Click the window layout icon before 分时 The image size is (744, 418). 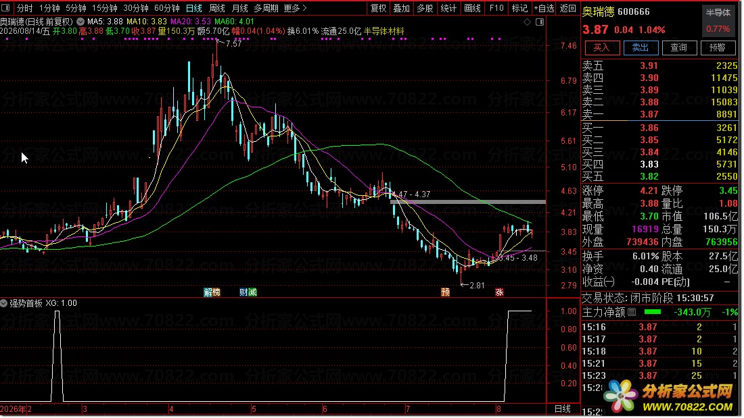pos(5,8)
